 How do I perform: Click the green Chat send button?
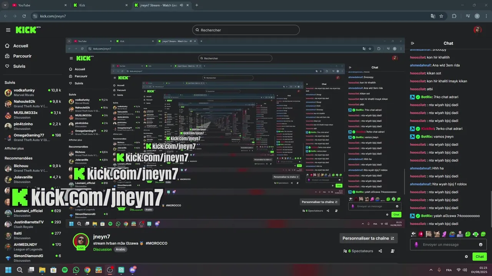coord(479,256)
